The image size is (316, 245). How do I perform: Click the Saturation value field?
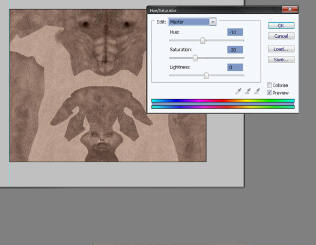(235, 50)
